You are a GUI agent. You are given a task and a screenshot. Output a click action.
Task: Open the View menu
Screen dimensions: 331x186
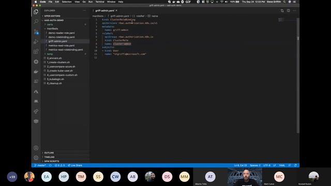pyautogui.click(x=77, y=2)
